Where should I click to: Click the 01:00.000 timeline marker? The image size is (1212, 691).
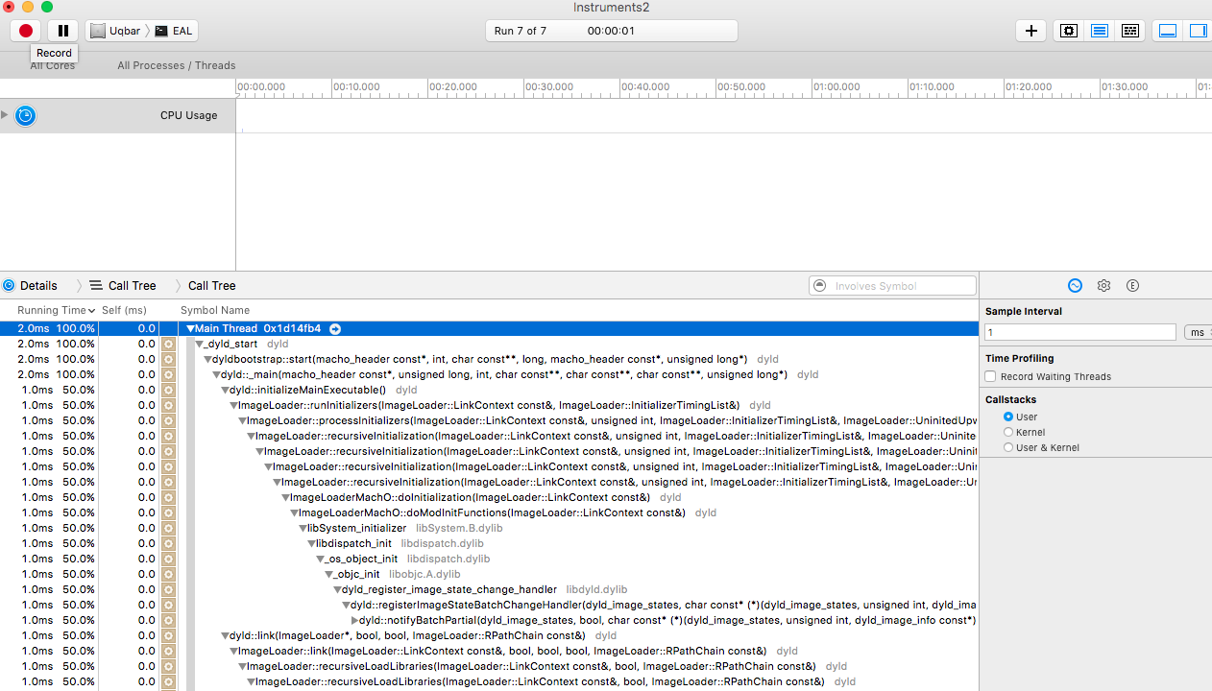click(x=837, y=86)
